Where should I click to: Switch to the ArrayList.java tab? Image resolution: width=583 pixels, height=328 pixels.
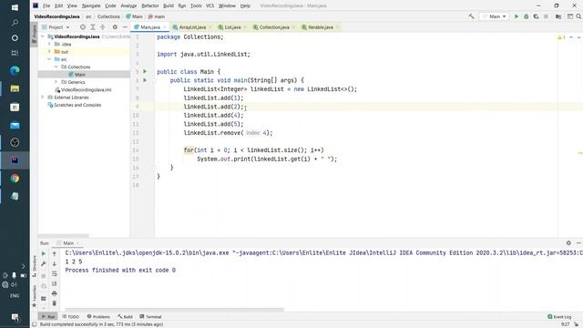coord(192,27)
